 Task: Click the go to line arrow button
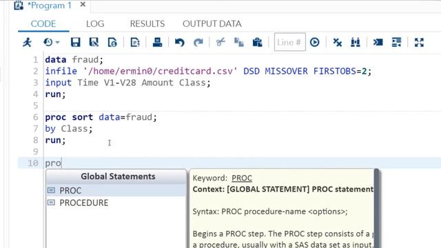click(314, 43)
